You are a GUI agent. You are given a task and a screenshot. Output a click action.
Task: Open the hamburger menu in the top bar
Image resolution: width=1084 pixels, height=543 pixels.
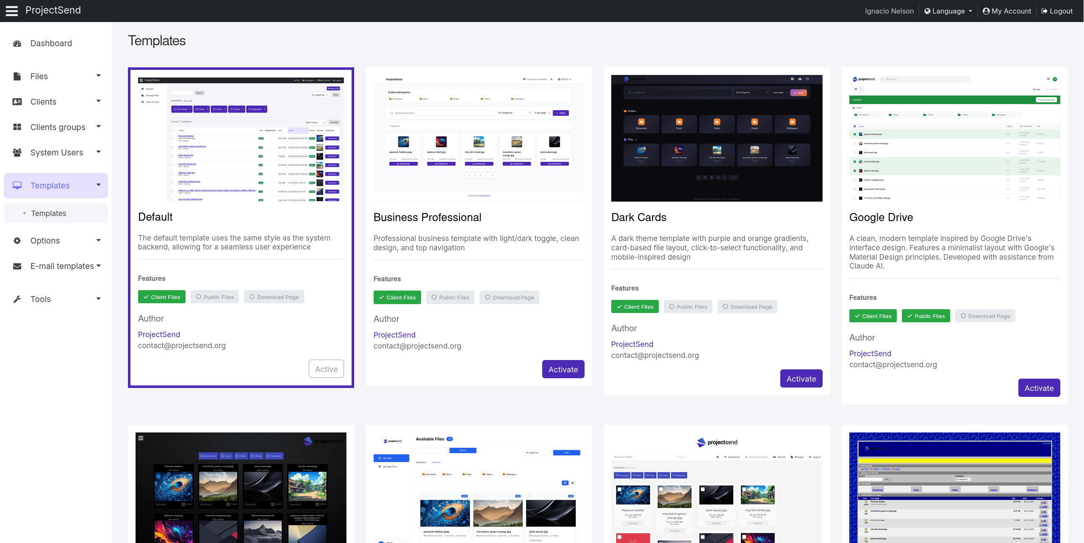click(x=11, y=11)
